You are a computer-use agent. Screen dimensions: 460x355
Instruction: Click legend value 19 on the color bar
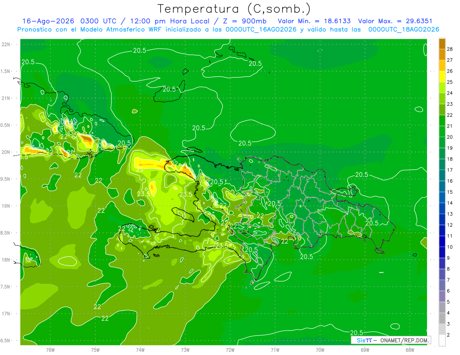[x=450, y=148]
